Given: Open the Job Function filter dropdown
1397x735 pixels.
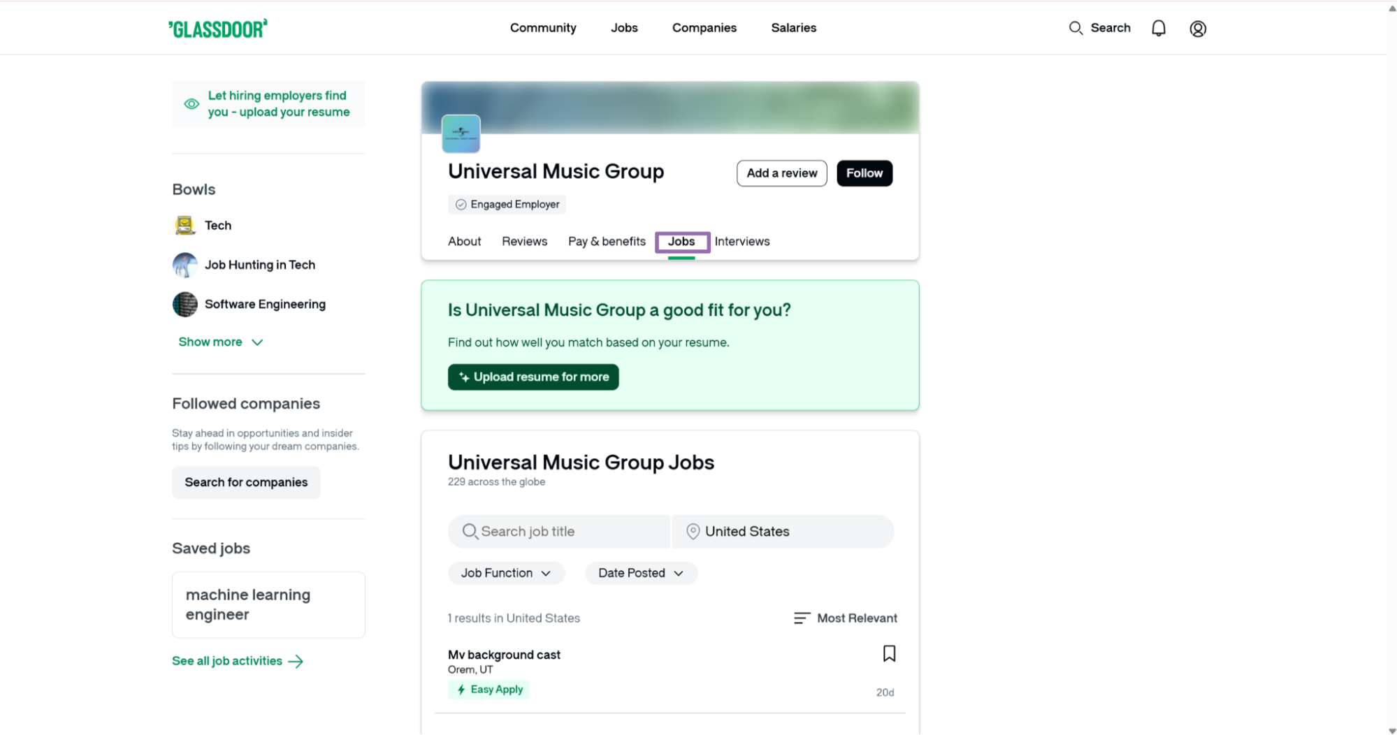Looking at the screenshot, I should (506, 573).
